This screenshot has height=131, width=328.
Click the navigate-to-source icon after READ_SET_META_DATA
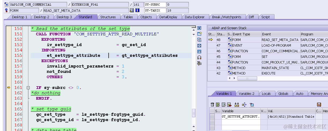pos(132,10)
